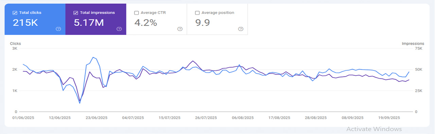Select the 01/06/2025 date on the chart axis
Viewport: 435px width, 134px height.
point(23,118)
